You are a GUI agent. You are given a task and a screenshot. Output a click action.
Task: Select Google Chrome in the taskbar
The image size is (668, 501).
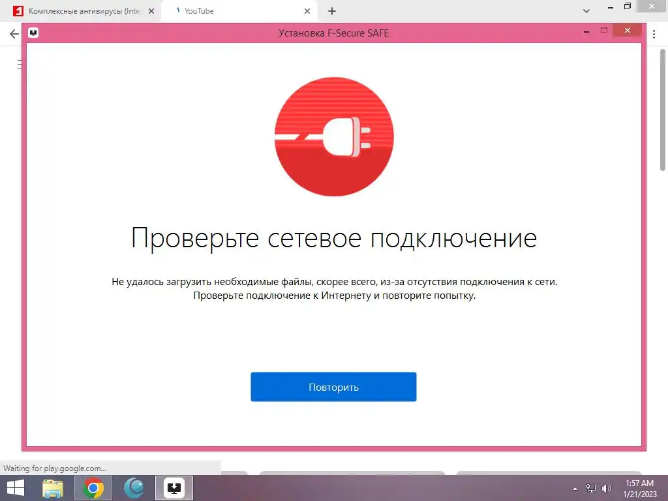93,488
